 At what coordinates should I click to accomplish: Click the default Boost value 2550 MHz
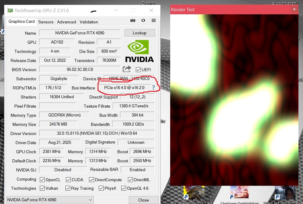142,161
